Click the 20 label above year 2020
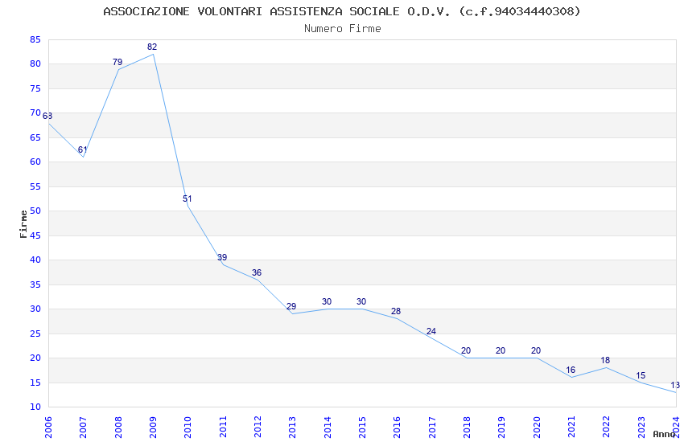Viewport: 684px width, 442px height. pos(536,350)
